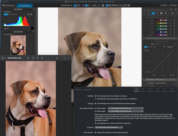Open the Display preferences tab

(143, 90)
